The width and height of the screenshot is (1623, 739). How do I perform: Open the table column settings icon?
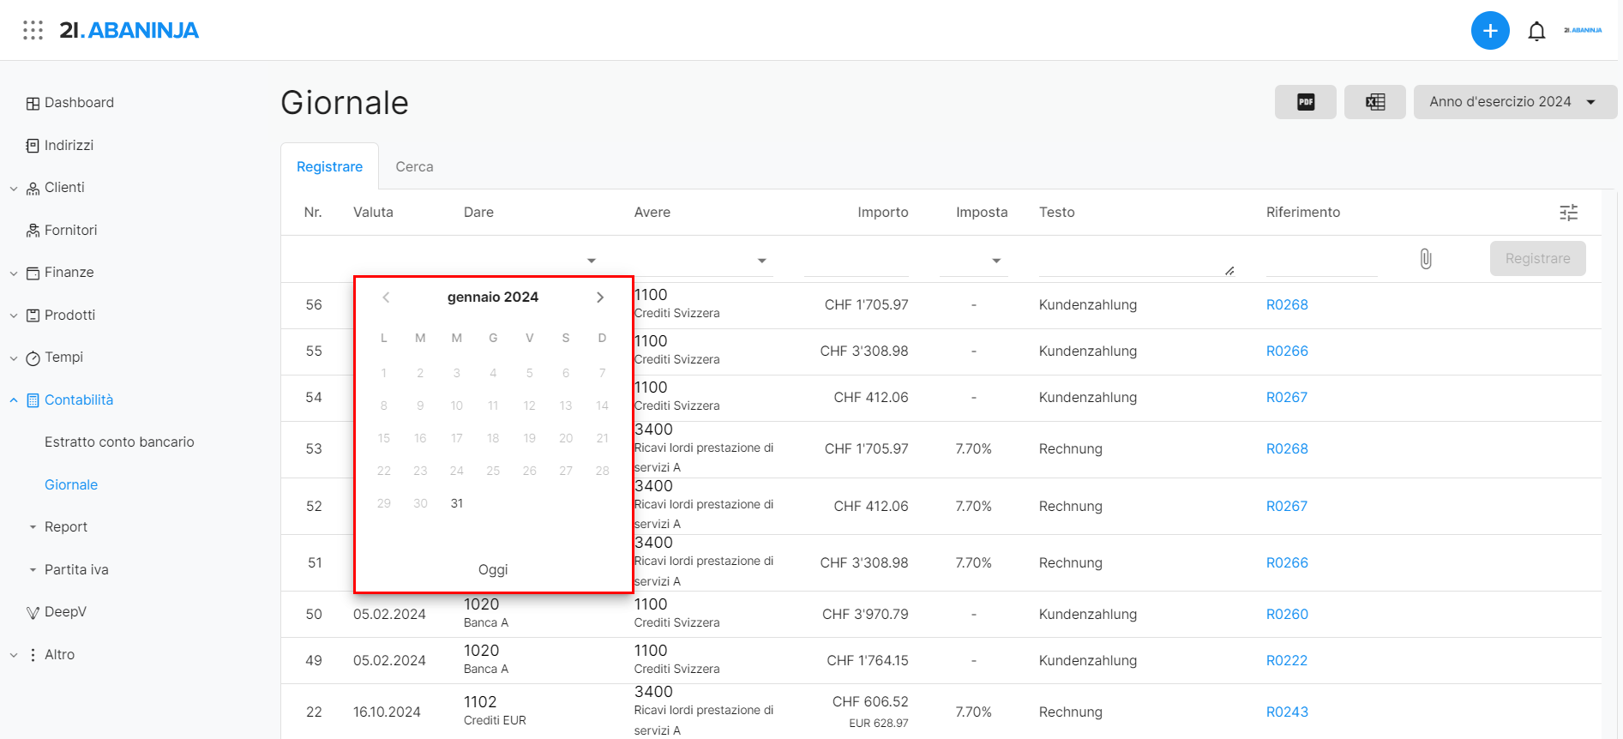coord(1568,213)
